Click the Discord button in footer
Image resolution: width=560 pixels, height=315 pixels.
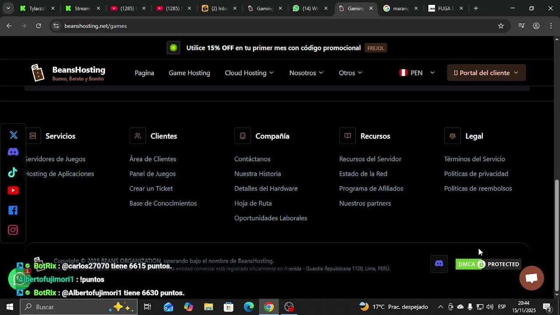[439, 264]
